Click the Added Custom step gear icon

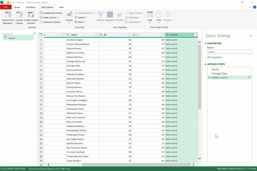249,78
